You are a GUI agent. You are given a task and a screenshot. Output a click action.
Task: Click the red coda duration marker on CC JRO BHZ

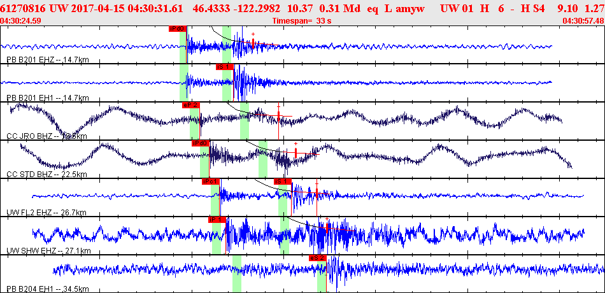click(x=278, y=115)
